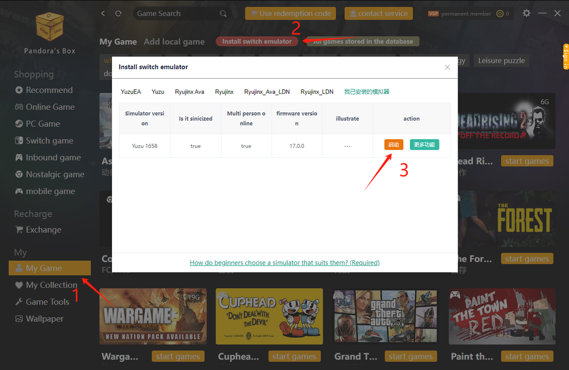The height and width of the screenshot is (370, 569).
Task: Open the Add local game tab
Action: (x=174, y=42)
